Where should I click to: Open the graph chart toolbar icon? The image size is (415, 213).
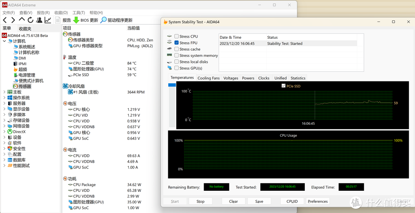pyautogui.click(x=48, y=20)
